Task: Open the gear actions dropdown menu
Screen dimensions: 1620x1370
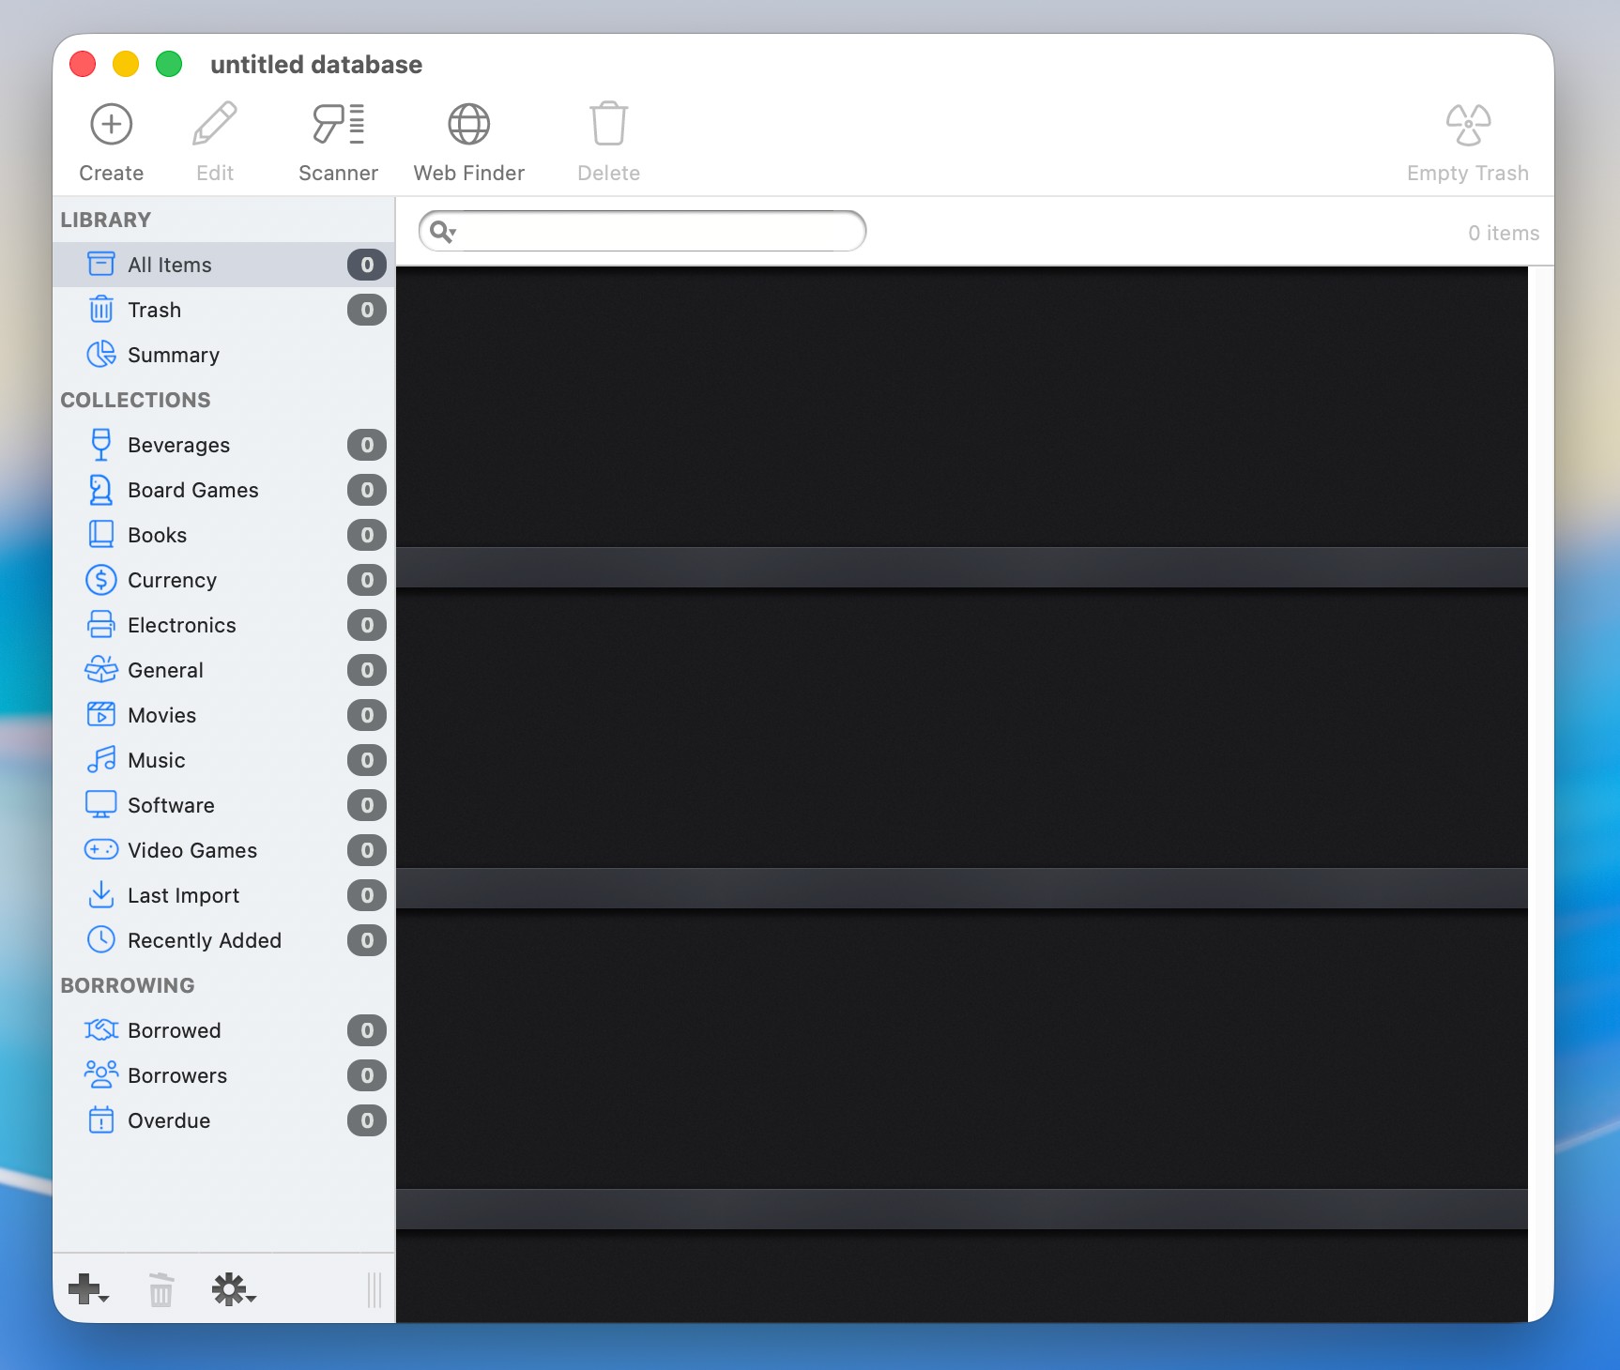Action: 233,1289
